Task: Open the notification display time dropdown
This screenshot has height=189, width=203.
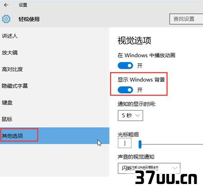Action: coord(130,116)
